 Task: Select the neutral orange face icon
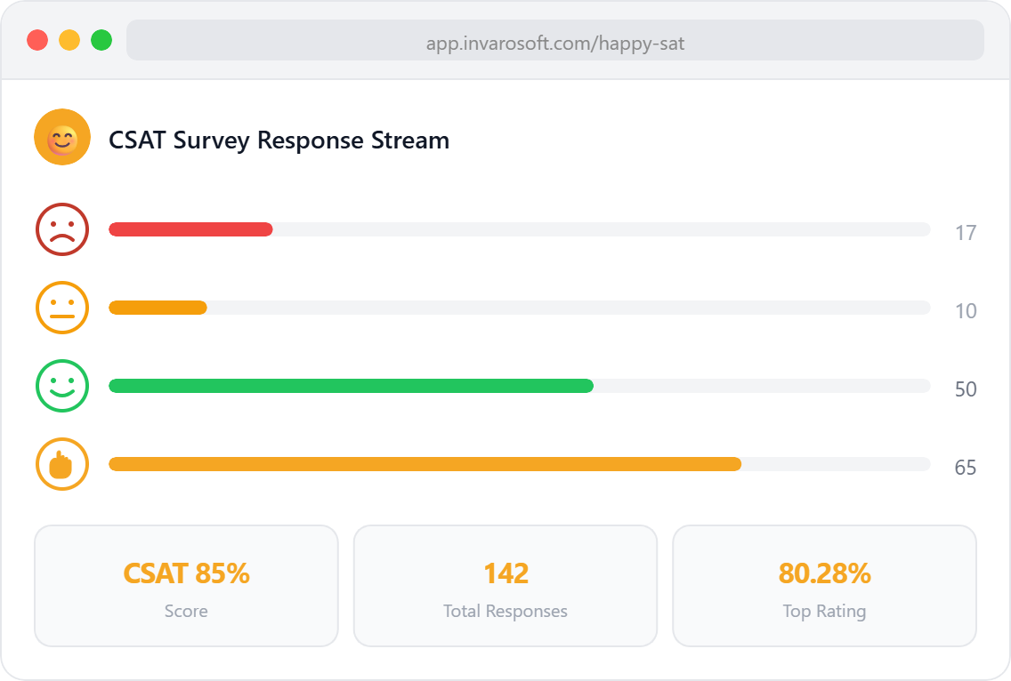(62, 308)
